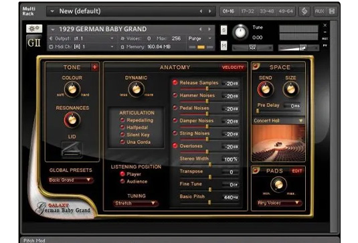Click the Basic Pitch 440Hz value field
This screenshot has width=358, height=243.
231,197
